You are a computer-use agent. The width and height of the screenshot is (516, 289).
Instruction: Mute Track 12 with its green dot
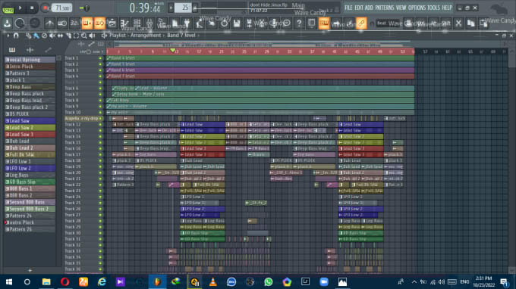click(100, 124)
